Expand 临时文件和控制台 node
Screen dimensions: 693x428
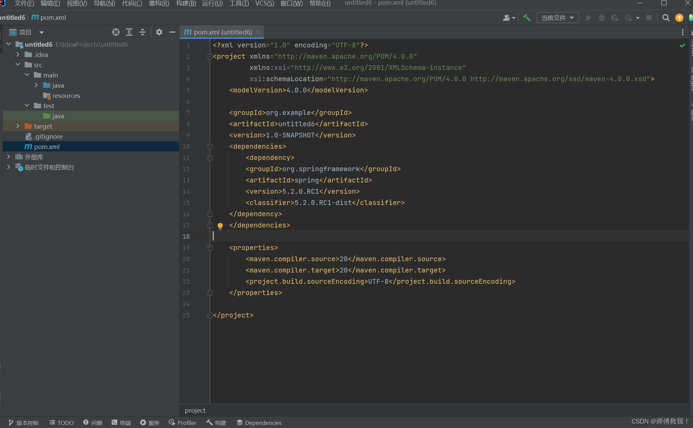[9, 167]
